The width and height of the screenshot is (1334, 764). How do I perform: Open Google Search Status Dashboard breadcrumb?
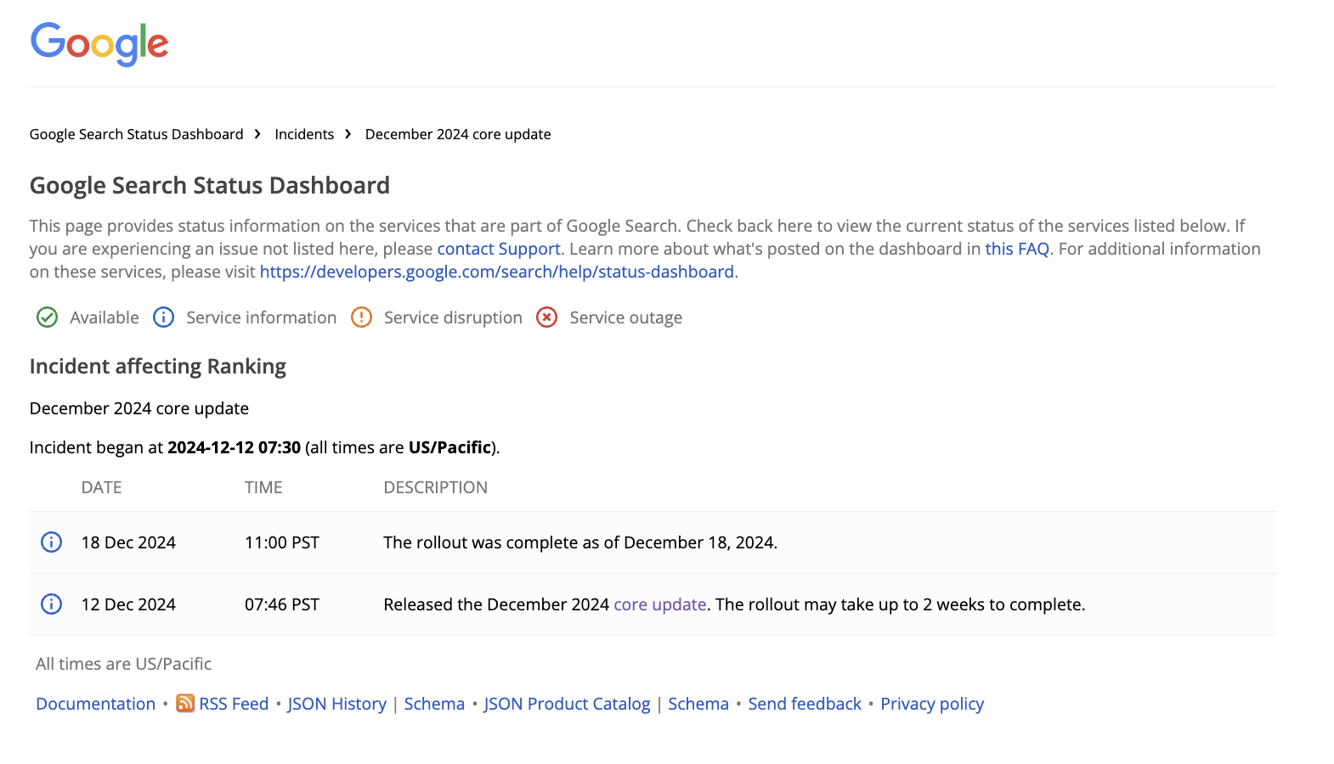click(x=136, y=134)
